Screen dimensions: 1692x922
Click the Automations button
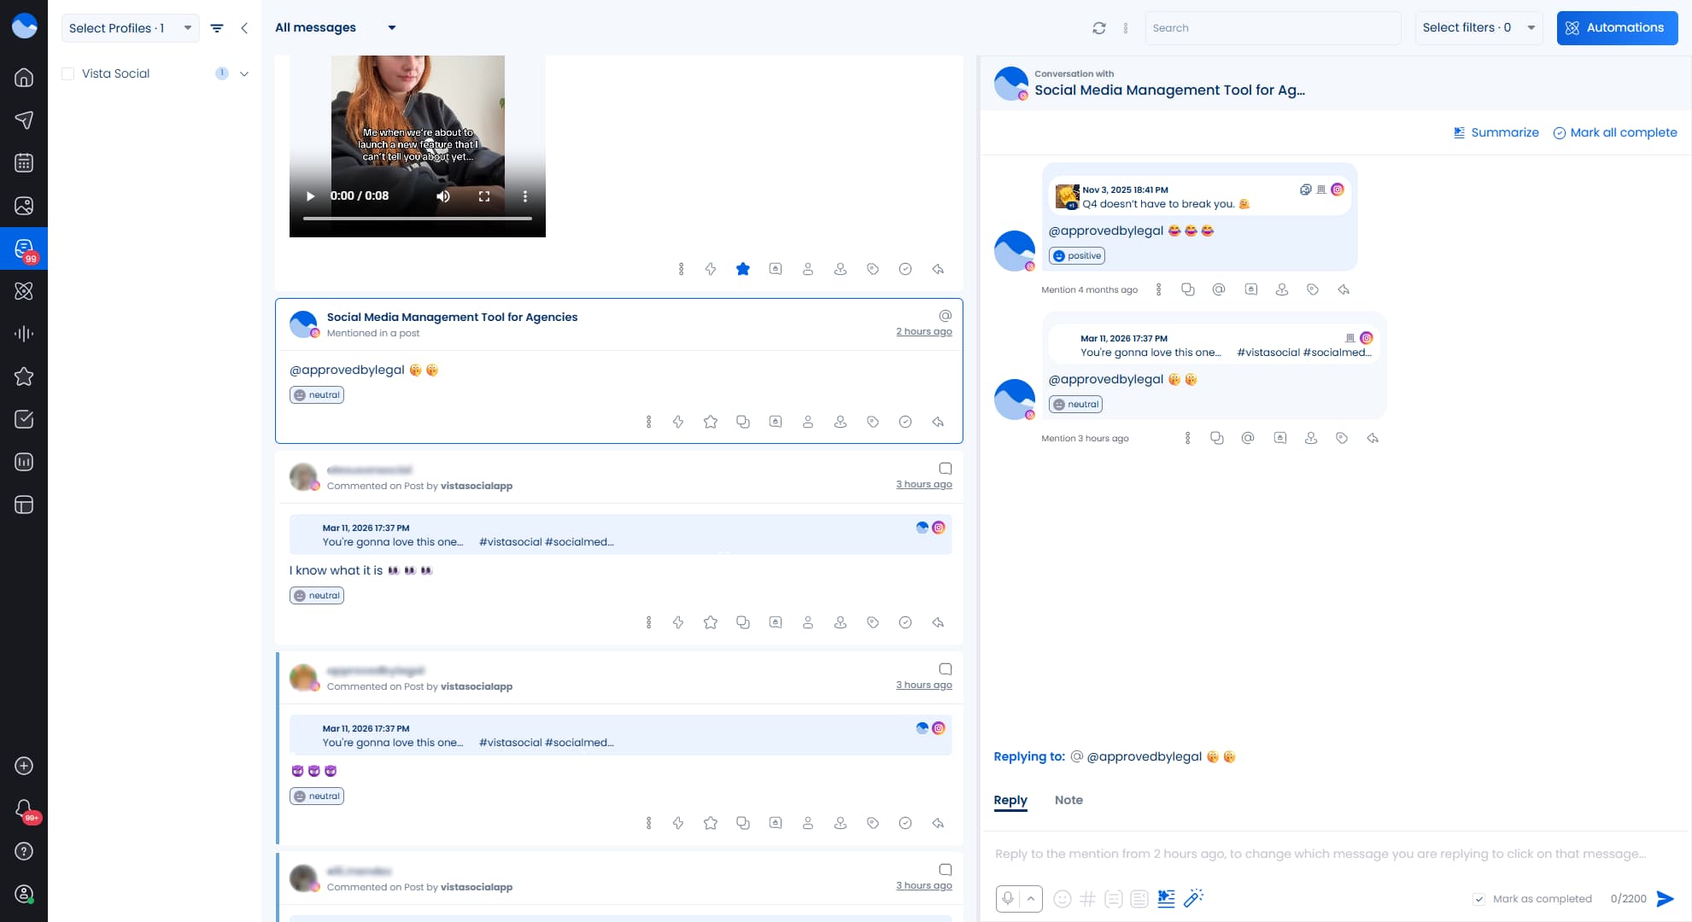[1617, 27]
